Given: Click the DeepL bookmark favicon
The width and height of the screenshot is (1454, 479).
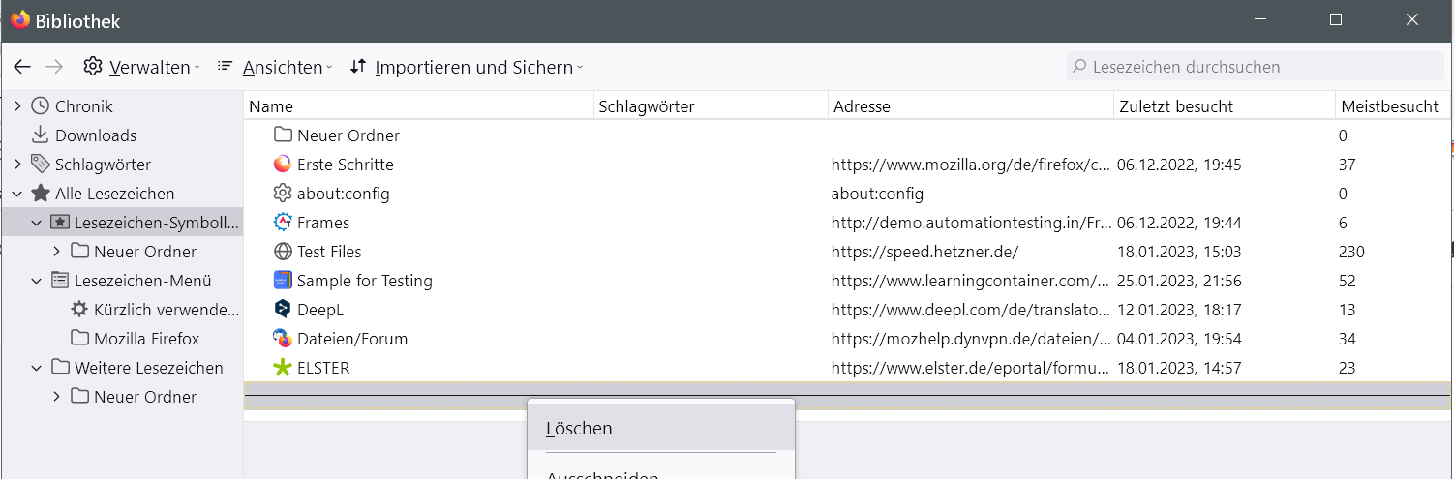Looking at the screenshot, I should [283, 310].
